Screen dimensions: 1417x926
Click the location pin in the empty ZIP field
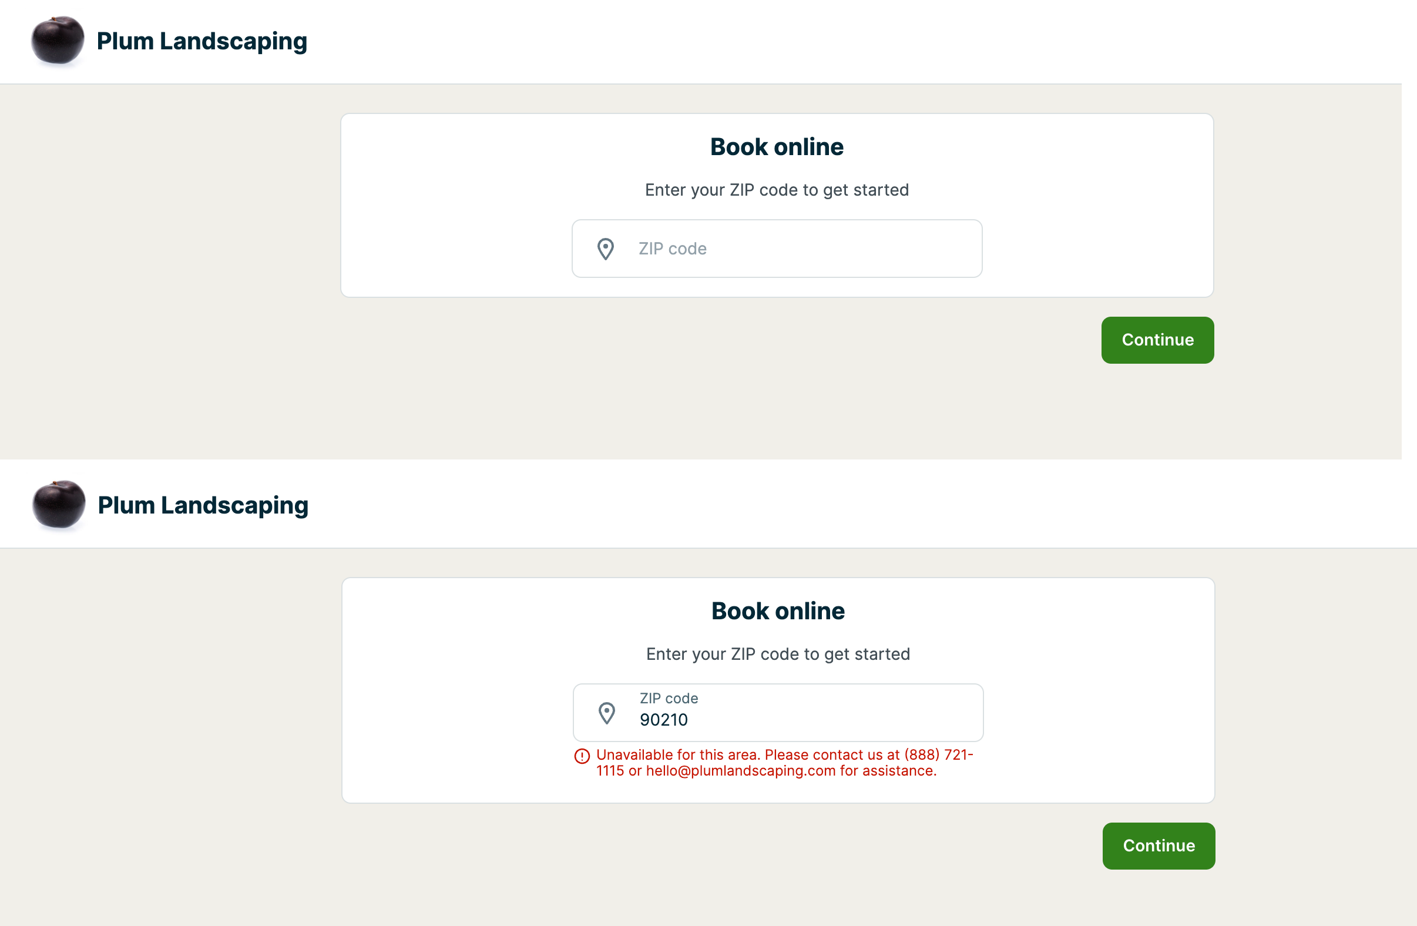pyautogui.click(x=606, y=249)
